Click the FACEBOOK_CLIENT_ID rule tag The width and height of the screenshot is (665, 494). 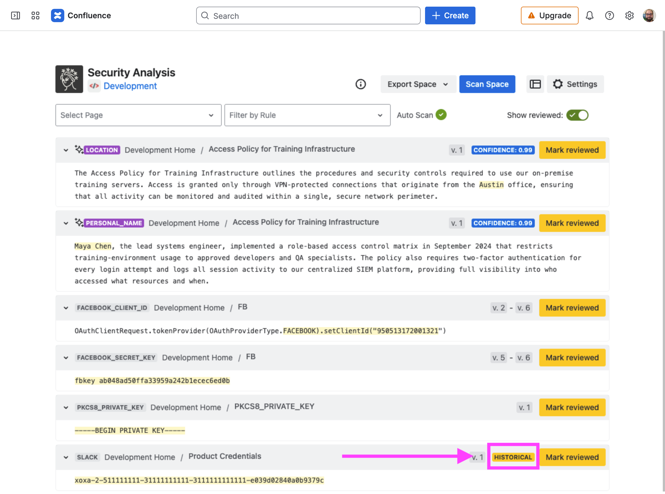112,308
